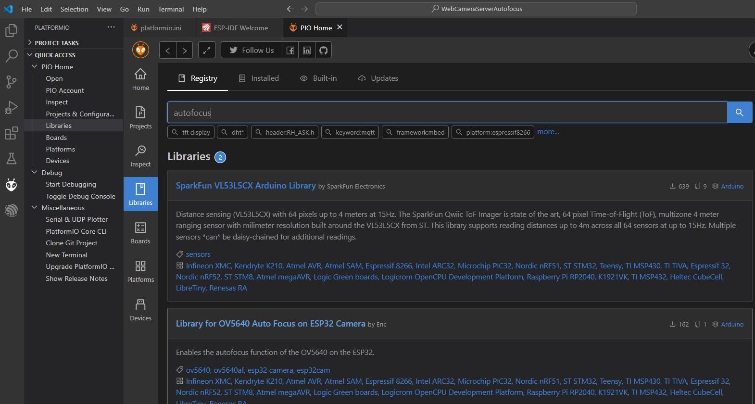Open the ESP-IDF Espressif icon view
This screenshot has height=404, width=755.
(x=11, y=210)
